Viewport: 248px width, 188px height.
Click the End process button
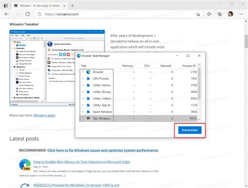190,130
